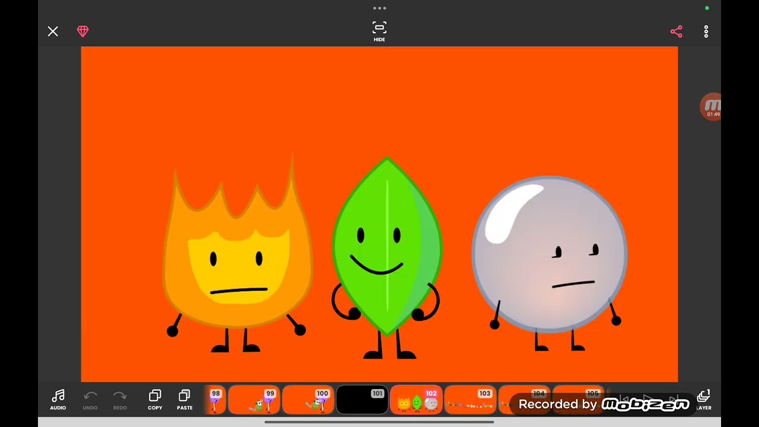Tap the home indicator bar at bottom
The width and height of the screenshot is (759, 427).
click(x=379, y=422)
